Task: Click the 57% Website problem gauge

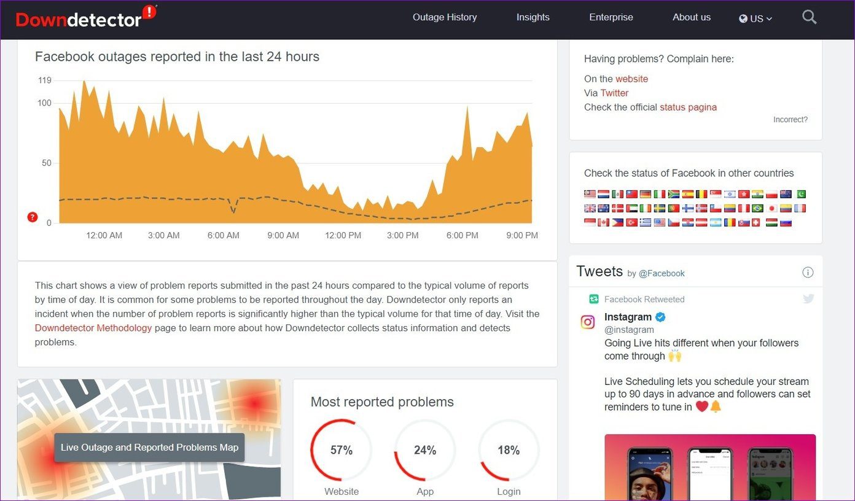Action: pos(342,451)
